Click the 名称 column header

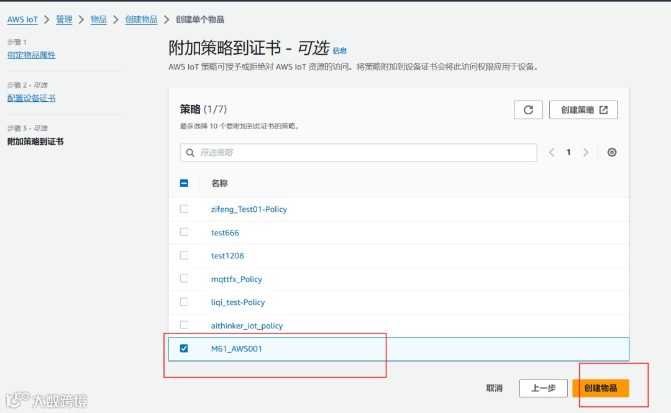point(219,183)
